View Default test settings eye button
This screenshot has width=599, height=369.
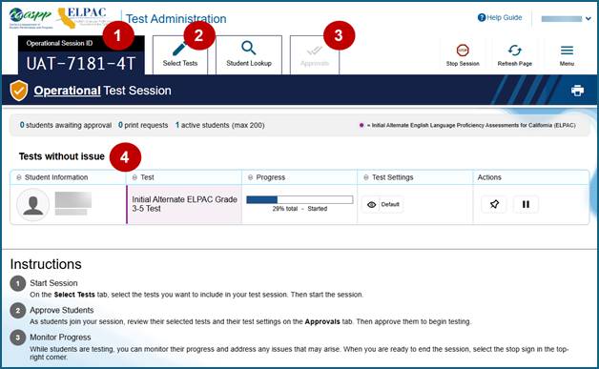(382, 205)
